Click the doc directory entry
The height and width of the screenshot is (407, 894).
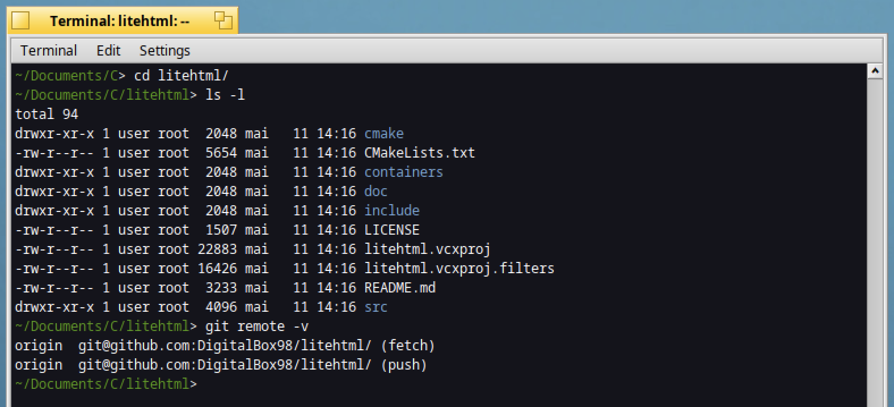[376, 191]
